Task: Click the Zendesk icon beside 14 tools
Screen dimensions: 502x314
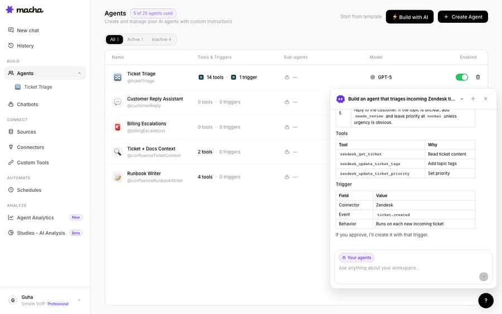Action: tap(201, 77)
